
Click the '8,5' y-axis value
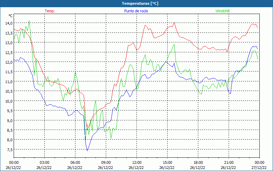pyautogui.click(x=10, y=130)
